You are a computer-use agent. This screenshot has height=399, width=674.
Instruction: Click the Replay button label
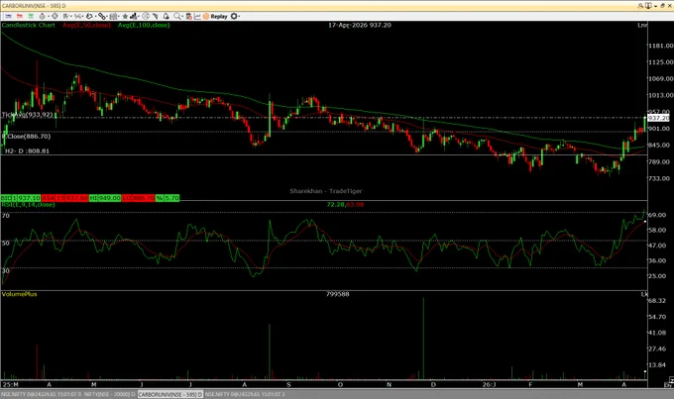(x=219, y=16)
